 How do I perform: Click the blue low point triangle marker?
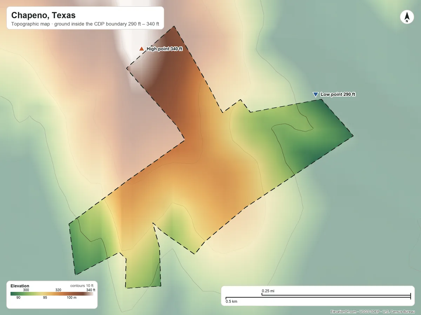pyautogui.click(x=315, y=94)
